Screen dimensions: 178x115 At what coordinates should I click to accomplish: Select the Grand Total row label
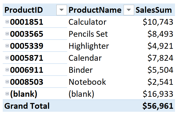click(27, 106)
